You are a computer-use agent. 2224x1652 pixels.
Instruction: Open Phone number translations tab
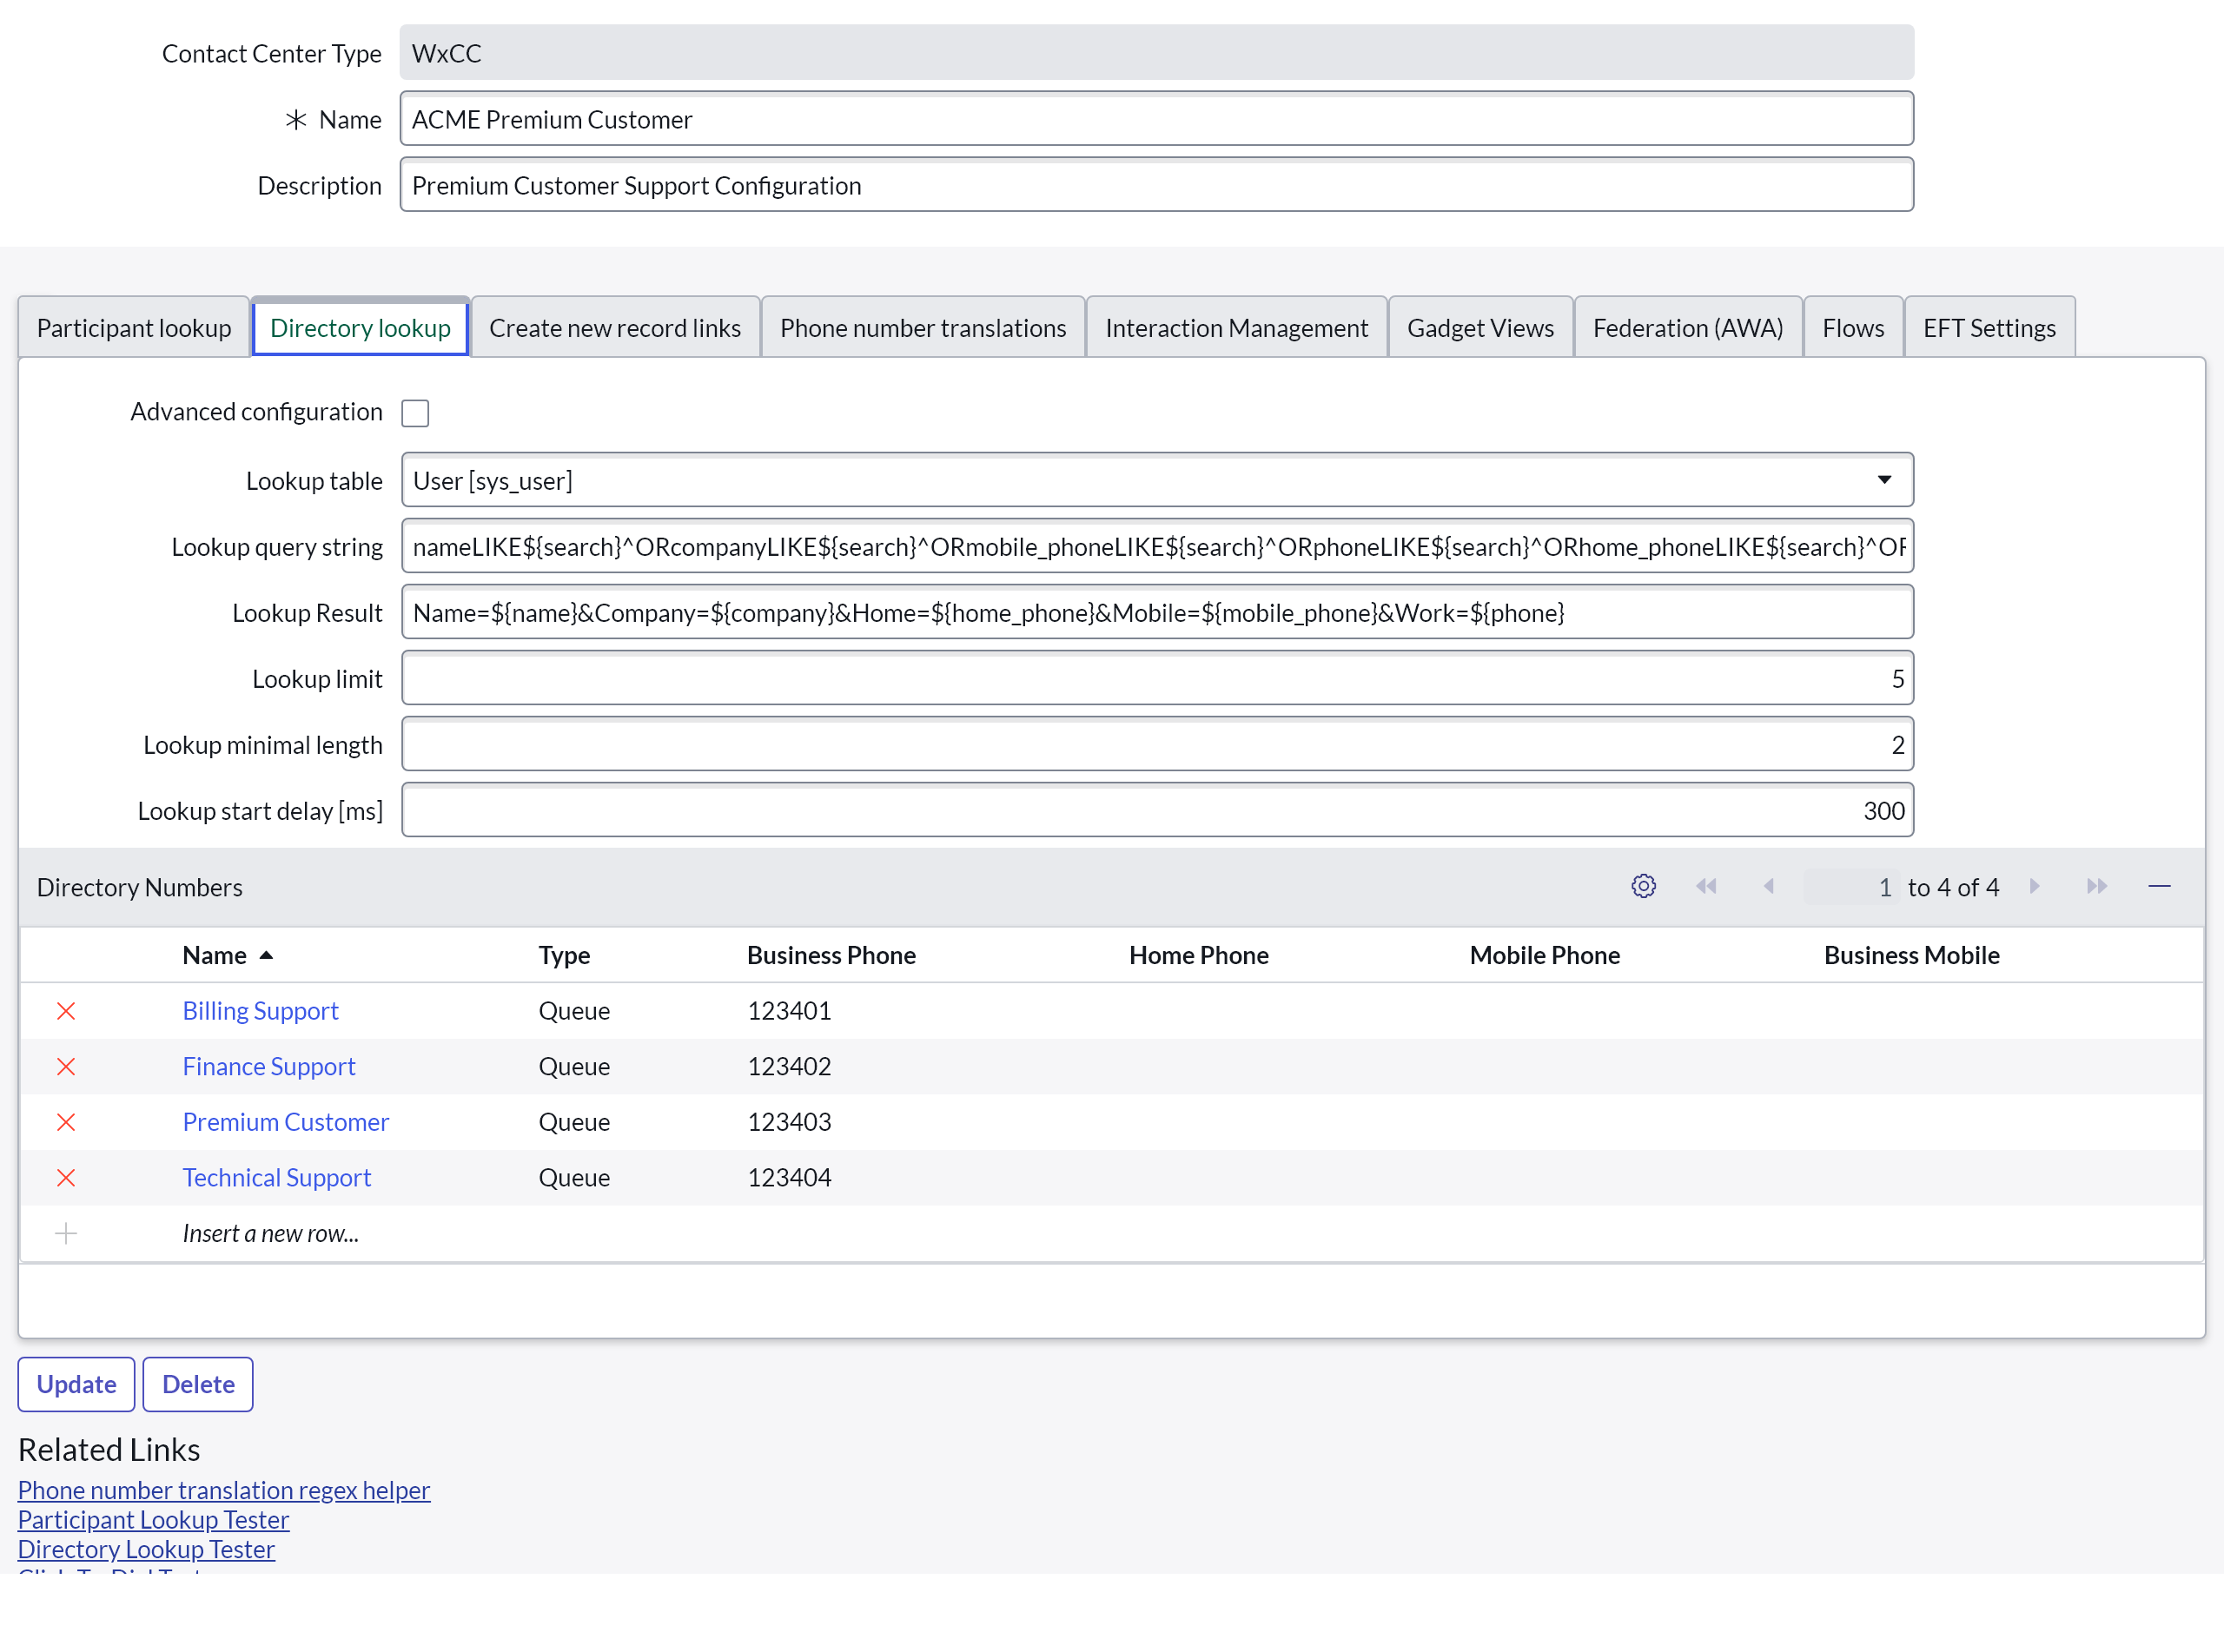click(x=923, y=327)
